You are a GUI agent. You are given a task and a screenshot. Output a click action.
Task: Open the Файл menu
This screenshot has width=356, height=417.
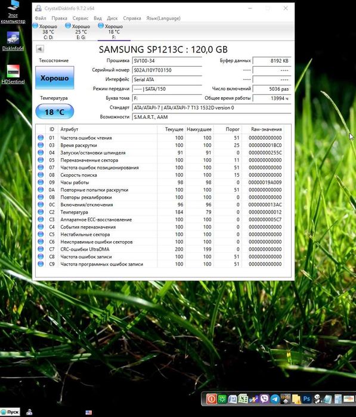click(41, 18)
